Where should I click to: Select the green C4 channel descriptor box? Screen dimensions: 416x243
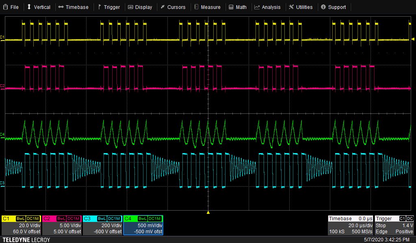[143, 225]
